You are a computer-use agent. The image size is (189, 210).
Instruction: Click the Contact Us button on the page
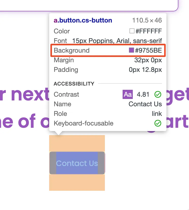pyautogui.click(x=77, y=163)
